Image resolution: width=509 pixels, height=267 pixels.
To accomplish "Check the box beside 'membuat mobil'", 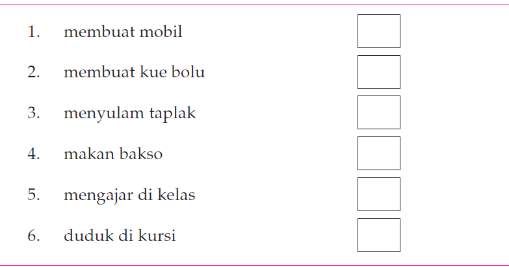I will pyautogui.click(x=379, y=31).
